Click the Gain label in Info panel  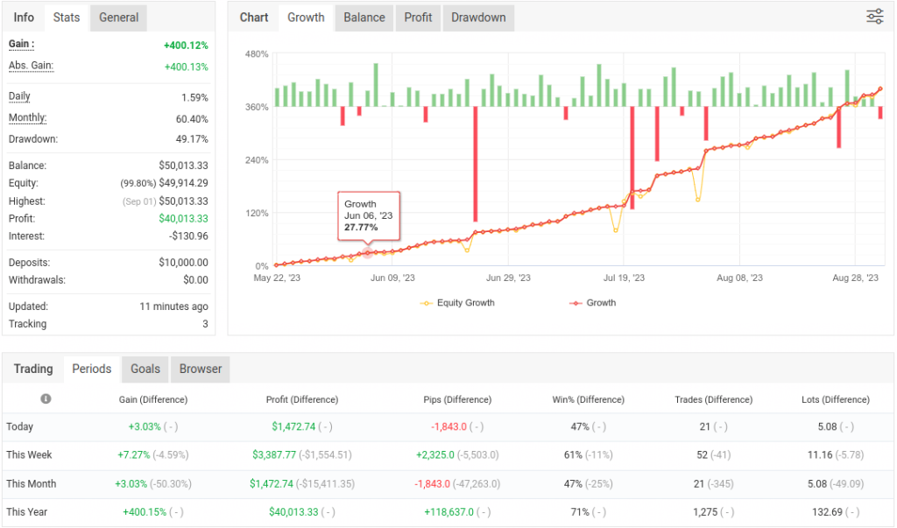point(22,44)
